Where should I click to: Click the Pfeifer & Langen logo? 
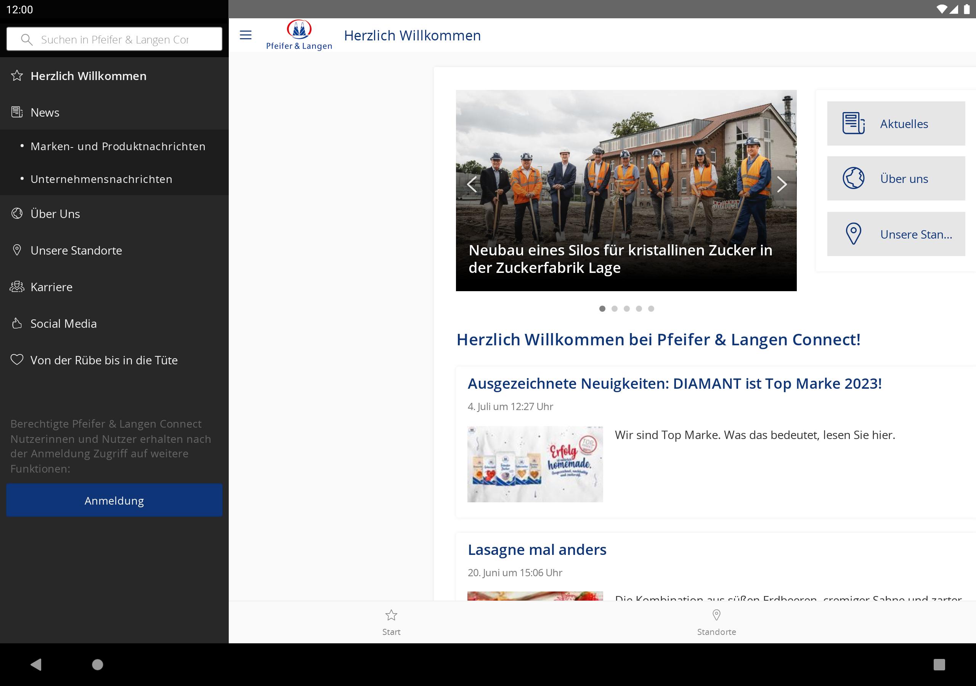click(299, 35)
